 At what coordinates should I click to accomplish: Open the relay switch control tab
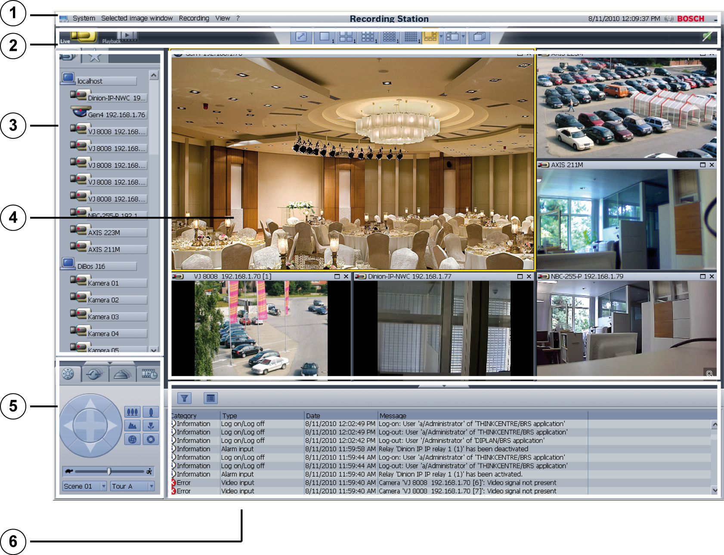[x=95, y=374]
